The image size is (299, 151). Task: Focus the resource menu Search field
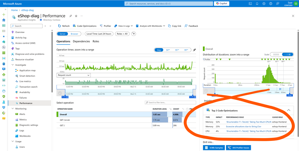(x=27, y=26)
